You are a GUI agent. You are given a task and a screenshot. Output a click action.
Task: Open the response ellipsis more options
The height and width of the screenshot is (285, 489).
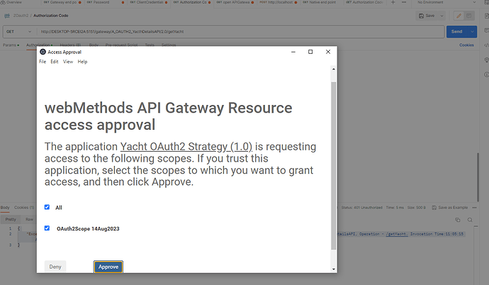pyautogui.click(x=474, y=208)
